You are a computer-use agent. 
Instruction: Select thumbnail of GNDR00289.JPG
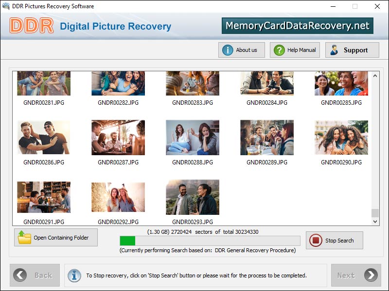coord(267,138)
